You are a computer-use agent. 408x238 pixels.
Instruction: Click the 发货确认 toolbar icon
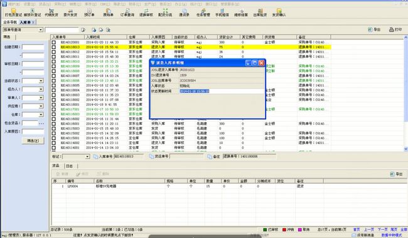pos(279,13)
